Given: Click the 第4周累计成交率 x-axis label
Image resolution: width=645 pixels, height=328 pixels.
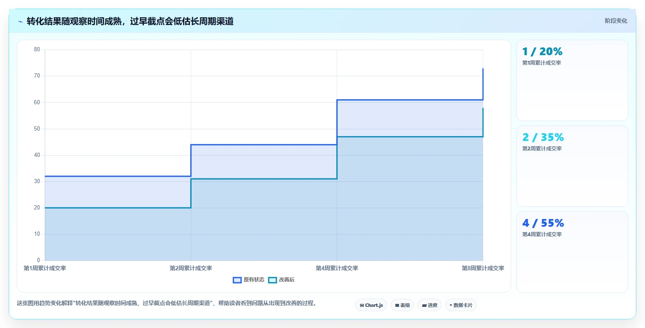Looking at the screenshot, I should click(x=337, y=268).
